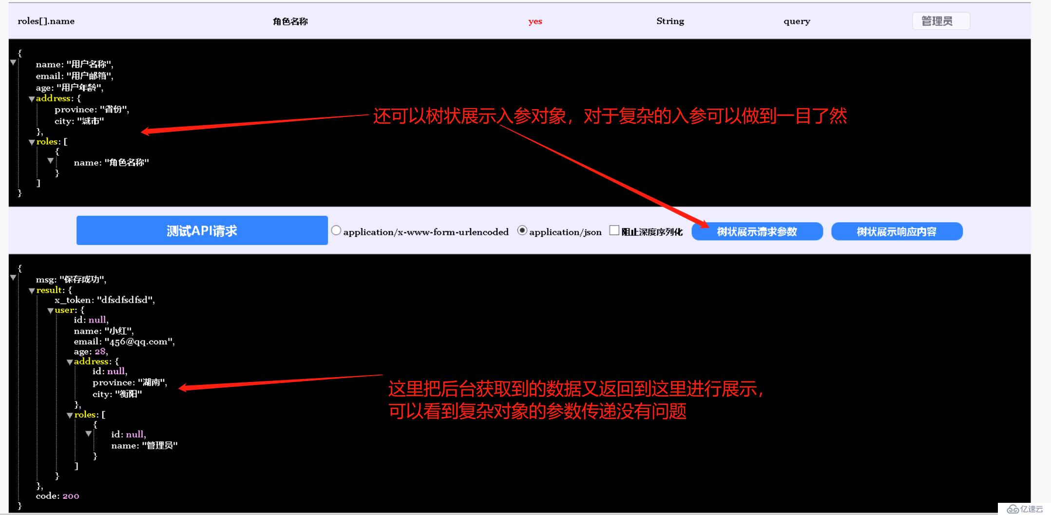The height and width of the screenshot is (515, 1051).
Task: Click the 角色名称 description cell
Action: 290,21
